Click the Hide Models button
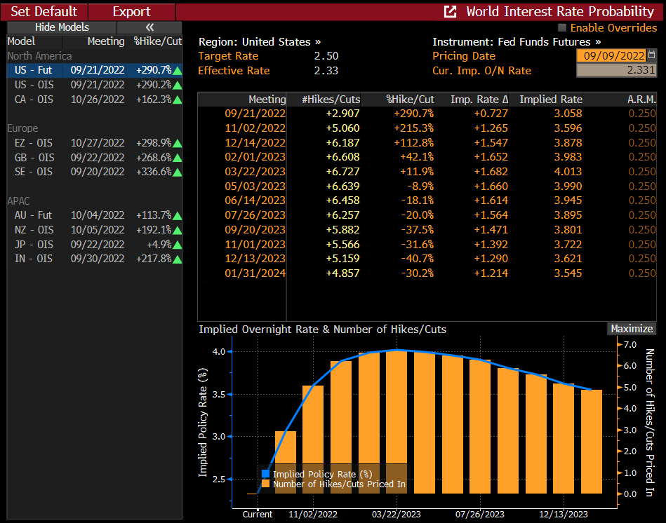 click(x=62, y=27)
